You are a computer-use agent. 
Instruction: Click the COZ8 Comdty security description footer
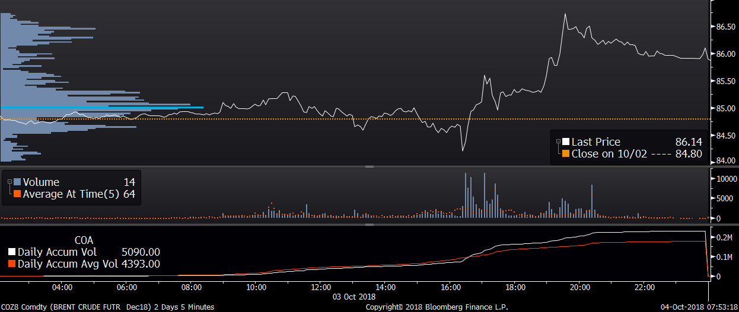coord(107,307)
